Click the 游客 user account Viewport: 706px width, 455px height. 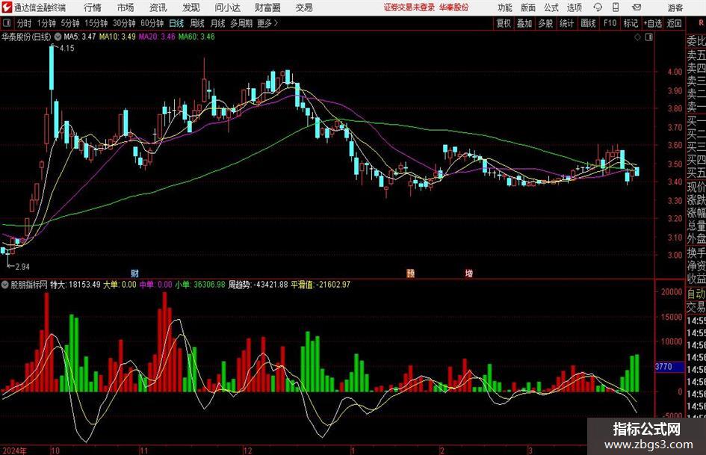click(x=675, y=7)
